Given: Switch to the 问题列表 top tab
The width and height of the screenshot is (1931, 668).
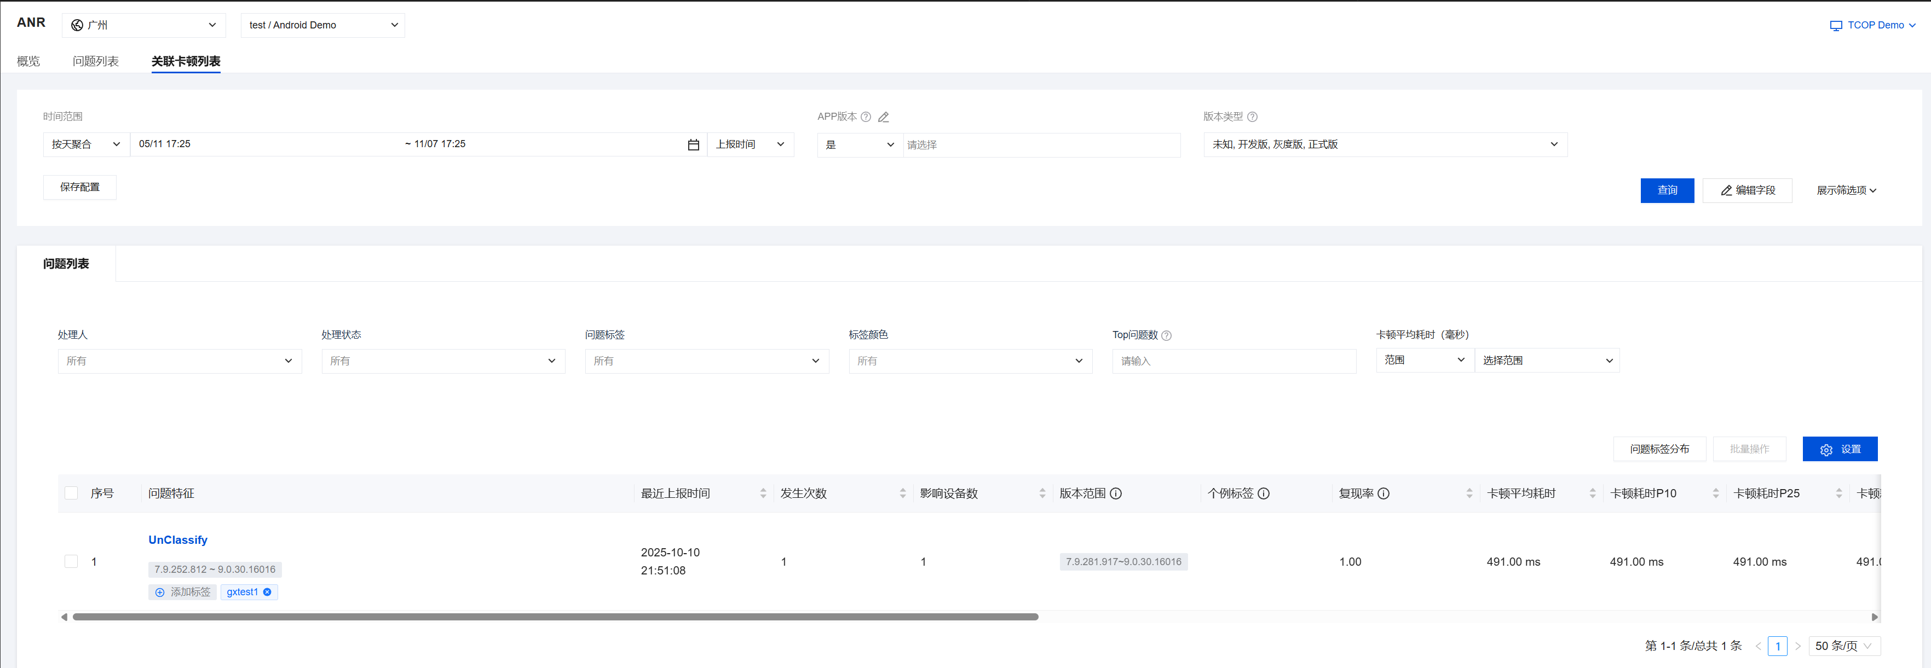Looking at the screenshot, I should click(95, 61).
